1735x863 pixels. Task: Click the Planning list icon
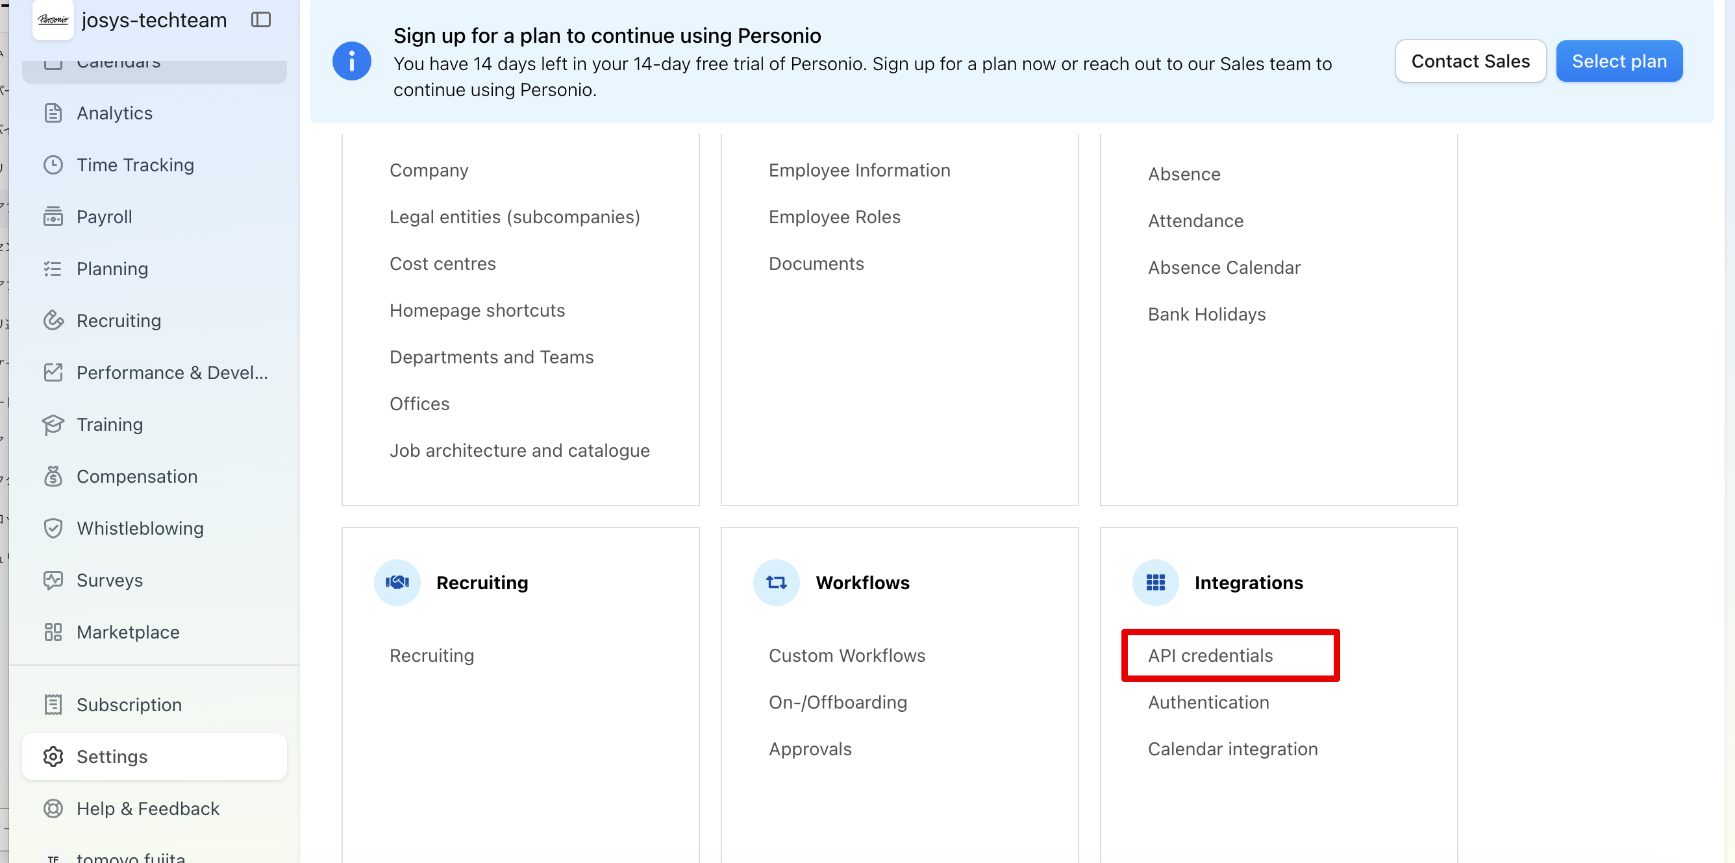(53, 269)
